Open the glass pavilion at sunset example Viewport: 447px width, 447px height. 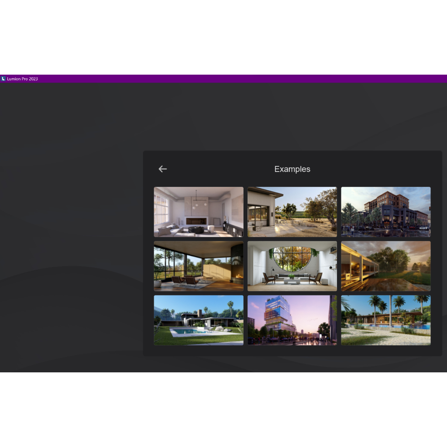(385, 266)
